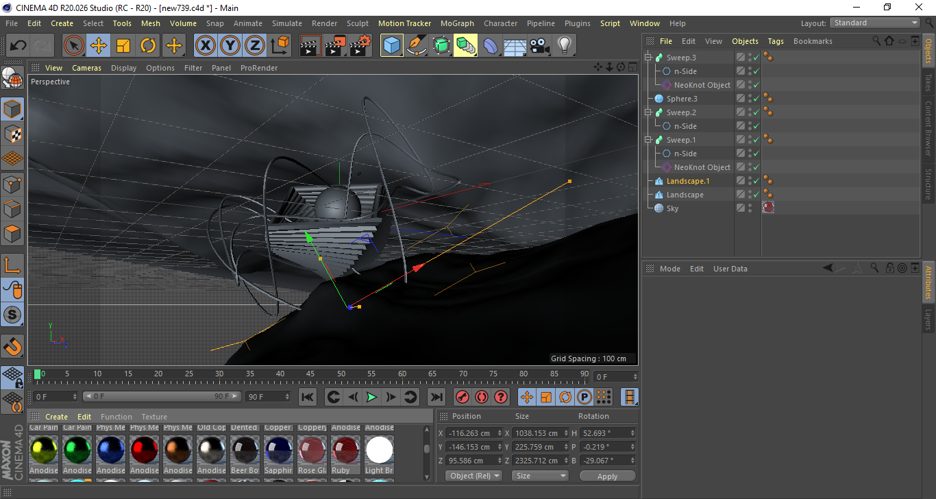
Task: Open viewport Cameras menu
Action: pos(87,68)
